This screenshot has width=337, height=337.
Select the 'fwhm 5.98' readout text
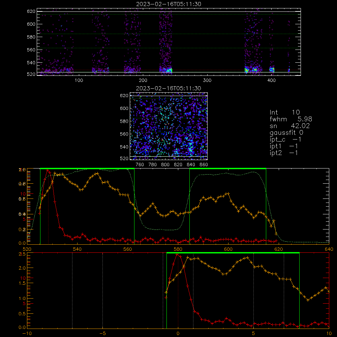click(x=291, y=119)
